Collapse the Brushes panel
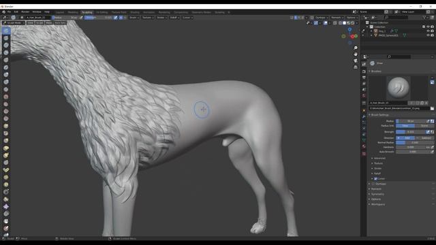This screenshot has width=436, height=245. (x=375, y=71)
